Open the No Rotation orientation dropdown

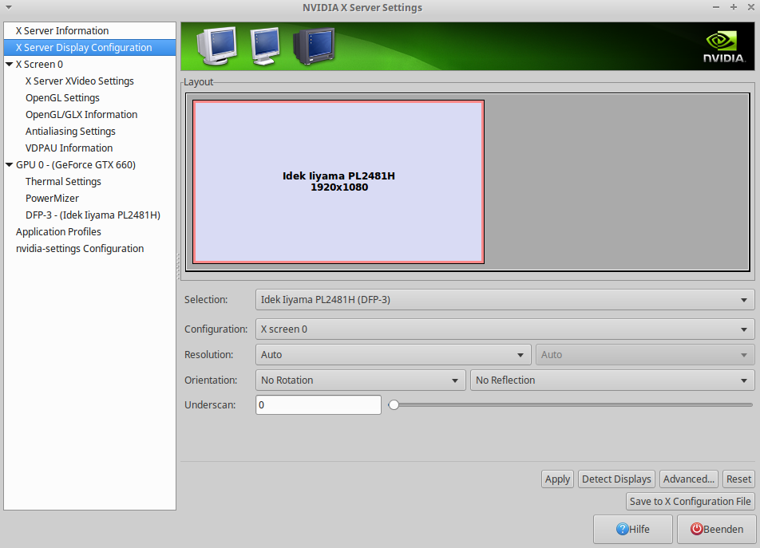tap(360, 380)
